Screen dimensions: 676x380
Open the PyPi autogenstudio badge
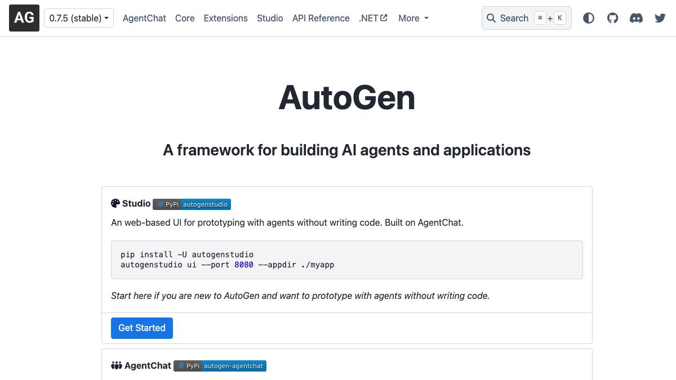(x=192, y=204)
